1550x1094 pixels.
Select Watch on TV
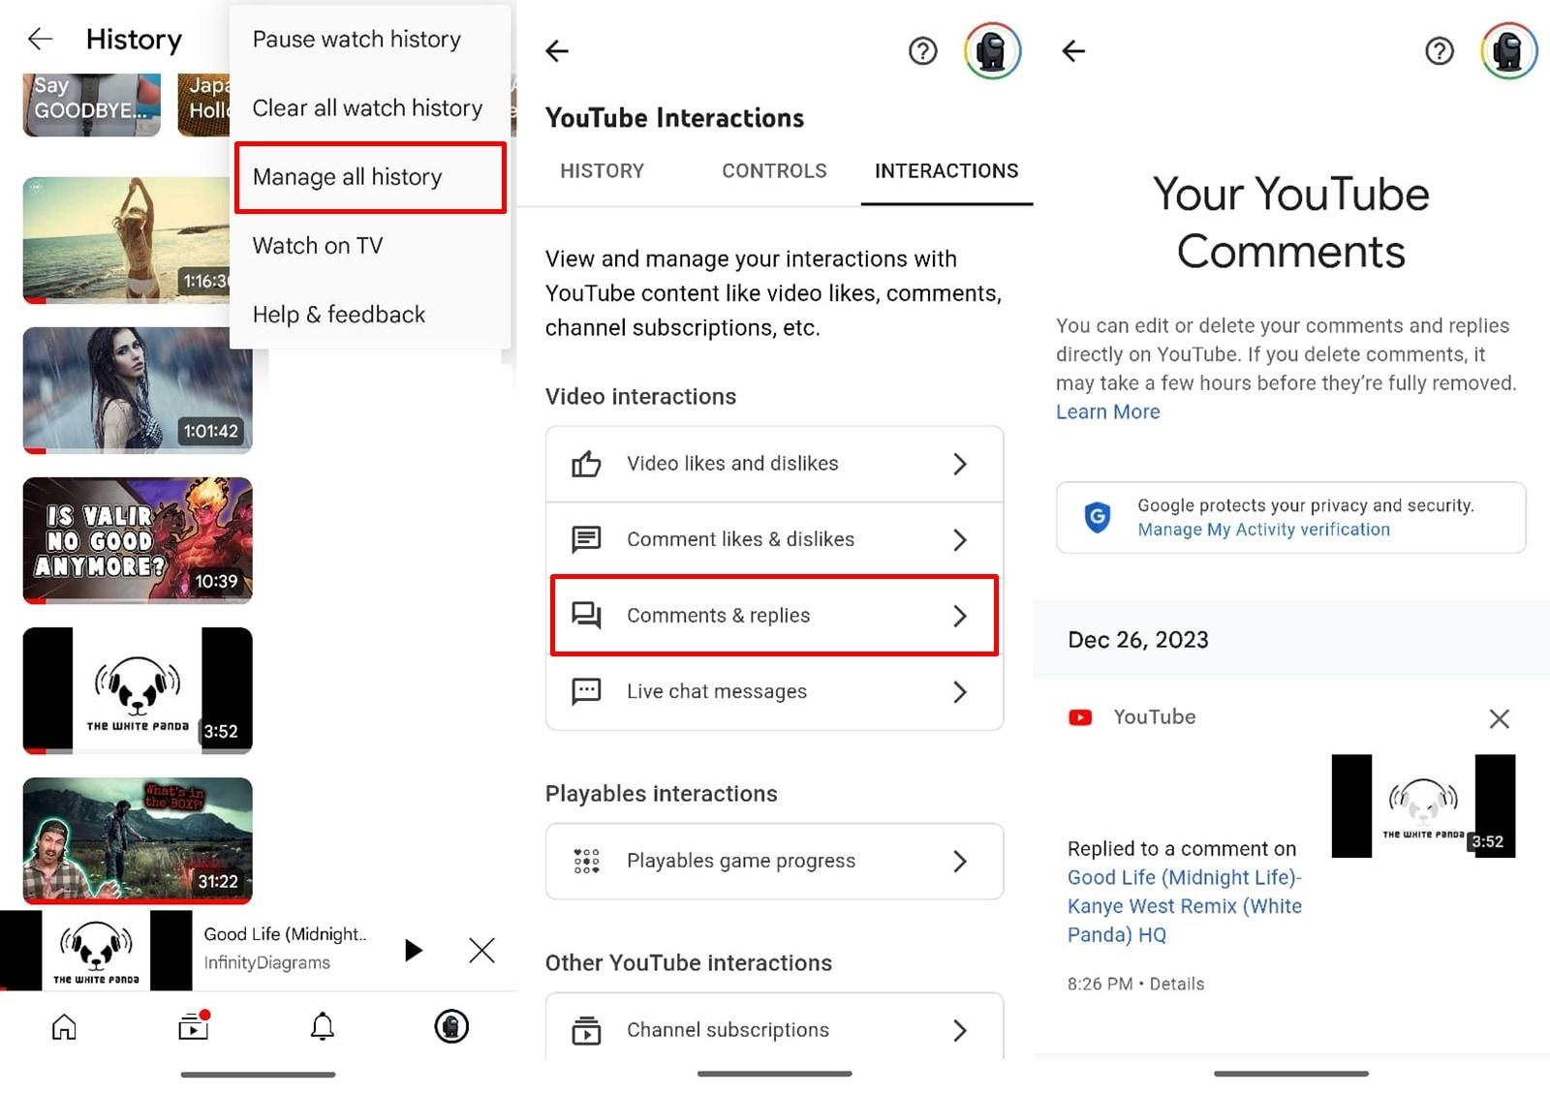[318, 245]
